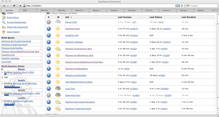Click the sunny weather icon for Fast401k-IVR
This screenshot has width=219, height=117.
[x=58, y=35]
